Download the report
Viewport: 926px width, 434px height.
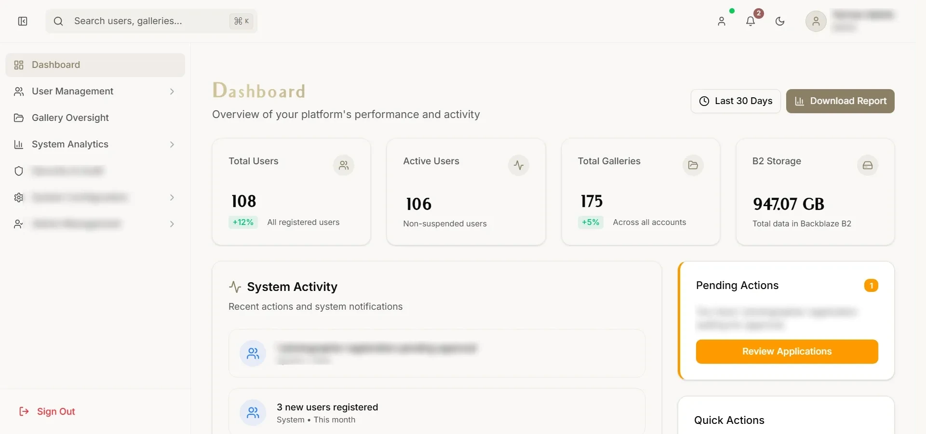(x=840, y=101)
